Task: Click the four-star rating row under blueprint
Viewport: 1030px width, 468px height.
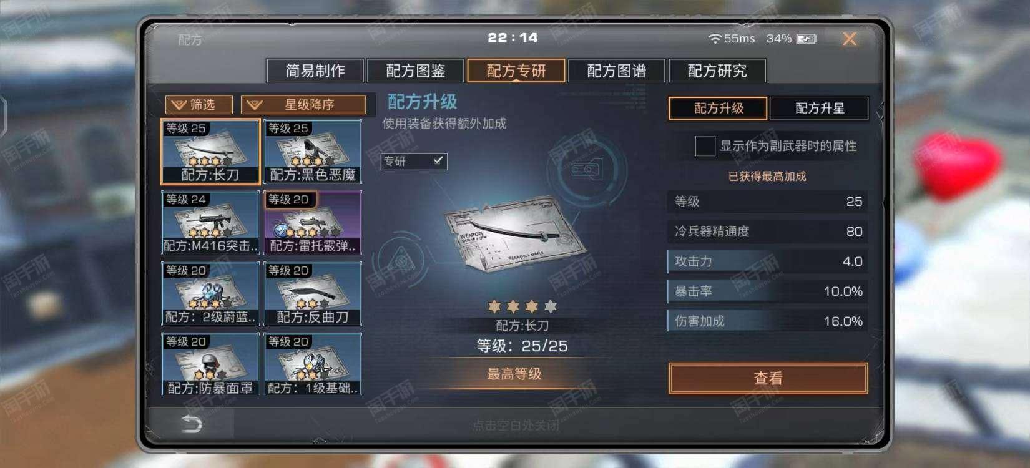Action: pos(522,306)
